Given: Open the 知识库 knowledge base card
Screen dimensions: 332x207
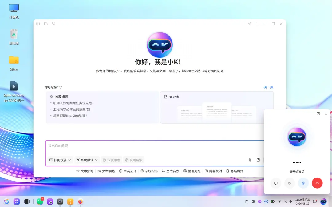Looking at the screenshot, I should tap(217, 107).
